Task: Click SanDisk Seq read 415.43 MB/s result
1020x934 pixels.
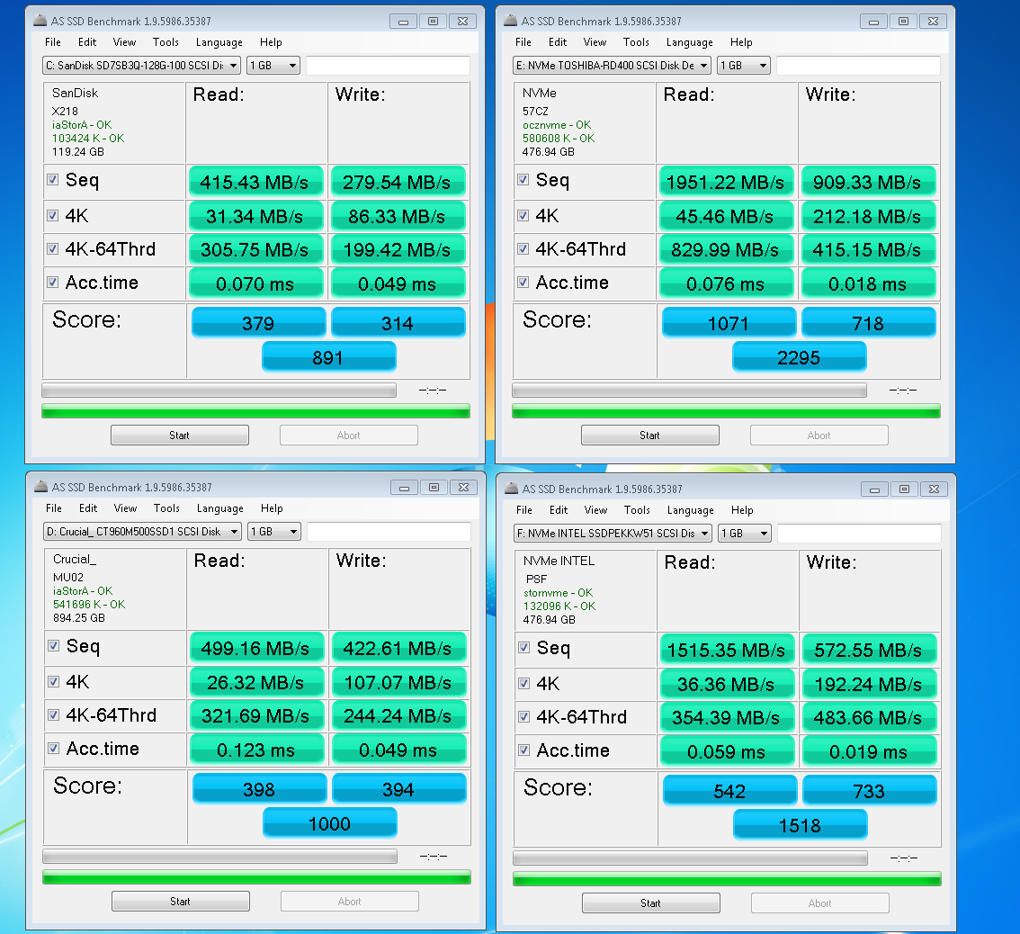Action: [x=255, y=182]
